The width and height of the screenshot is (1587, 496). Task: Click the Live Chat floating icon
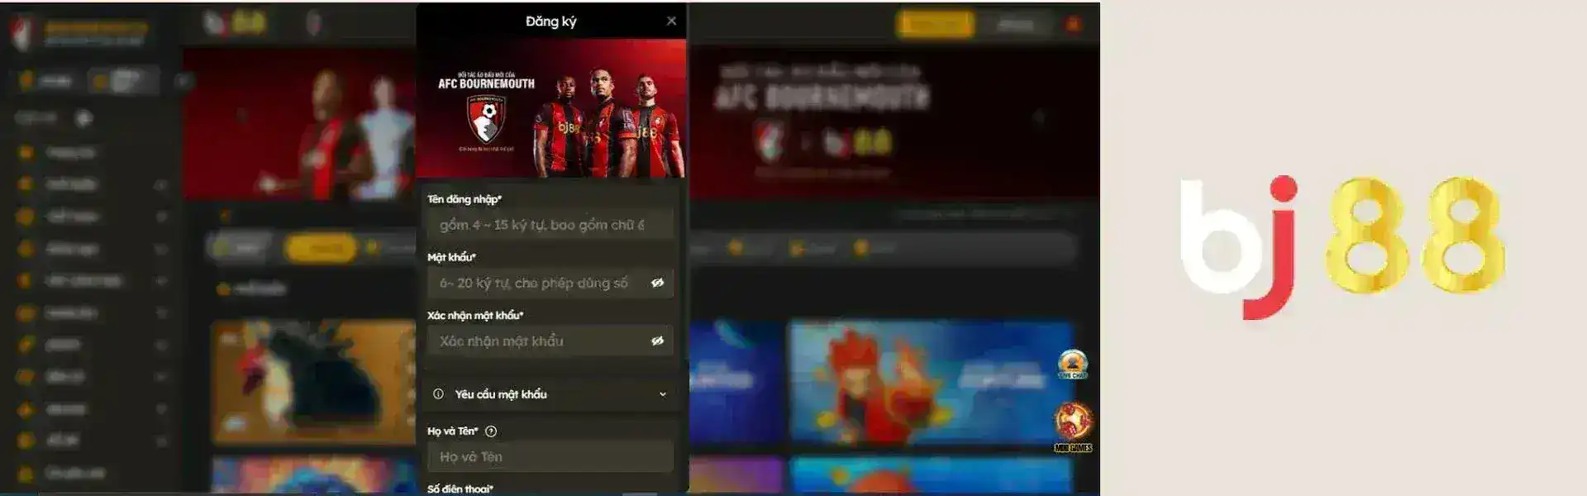pos(1072,364)
